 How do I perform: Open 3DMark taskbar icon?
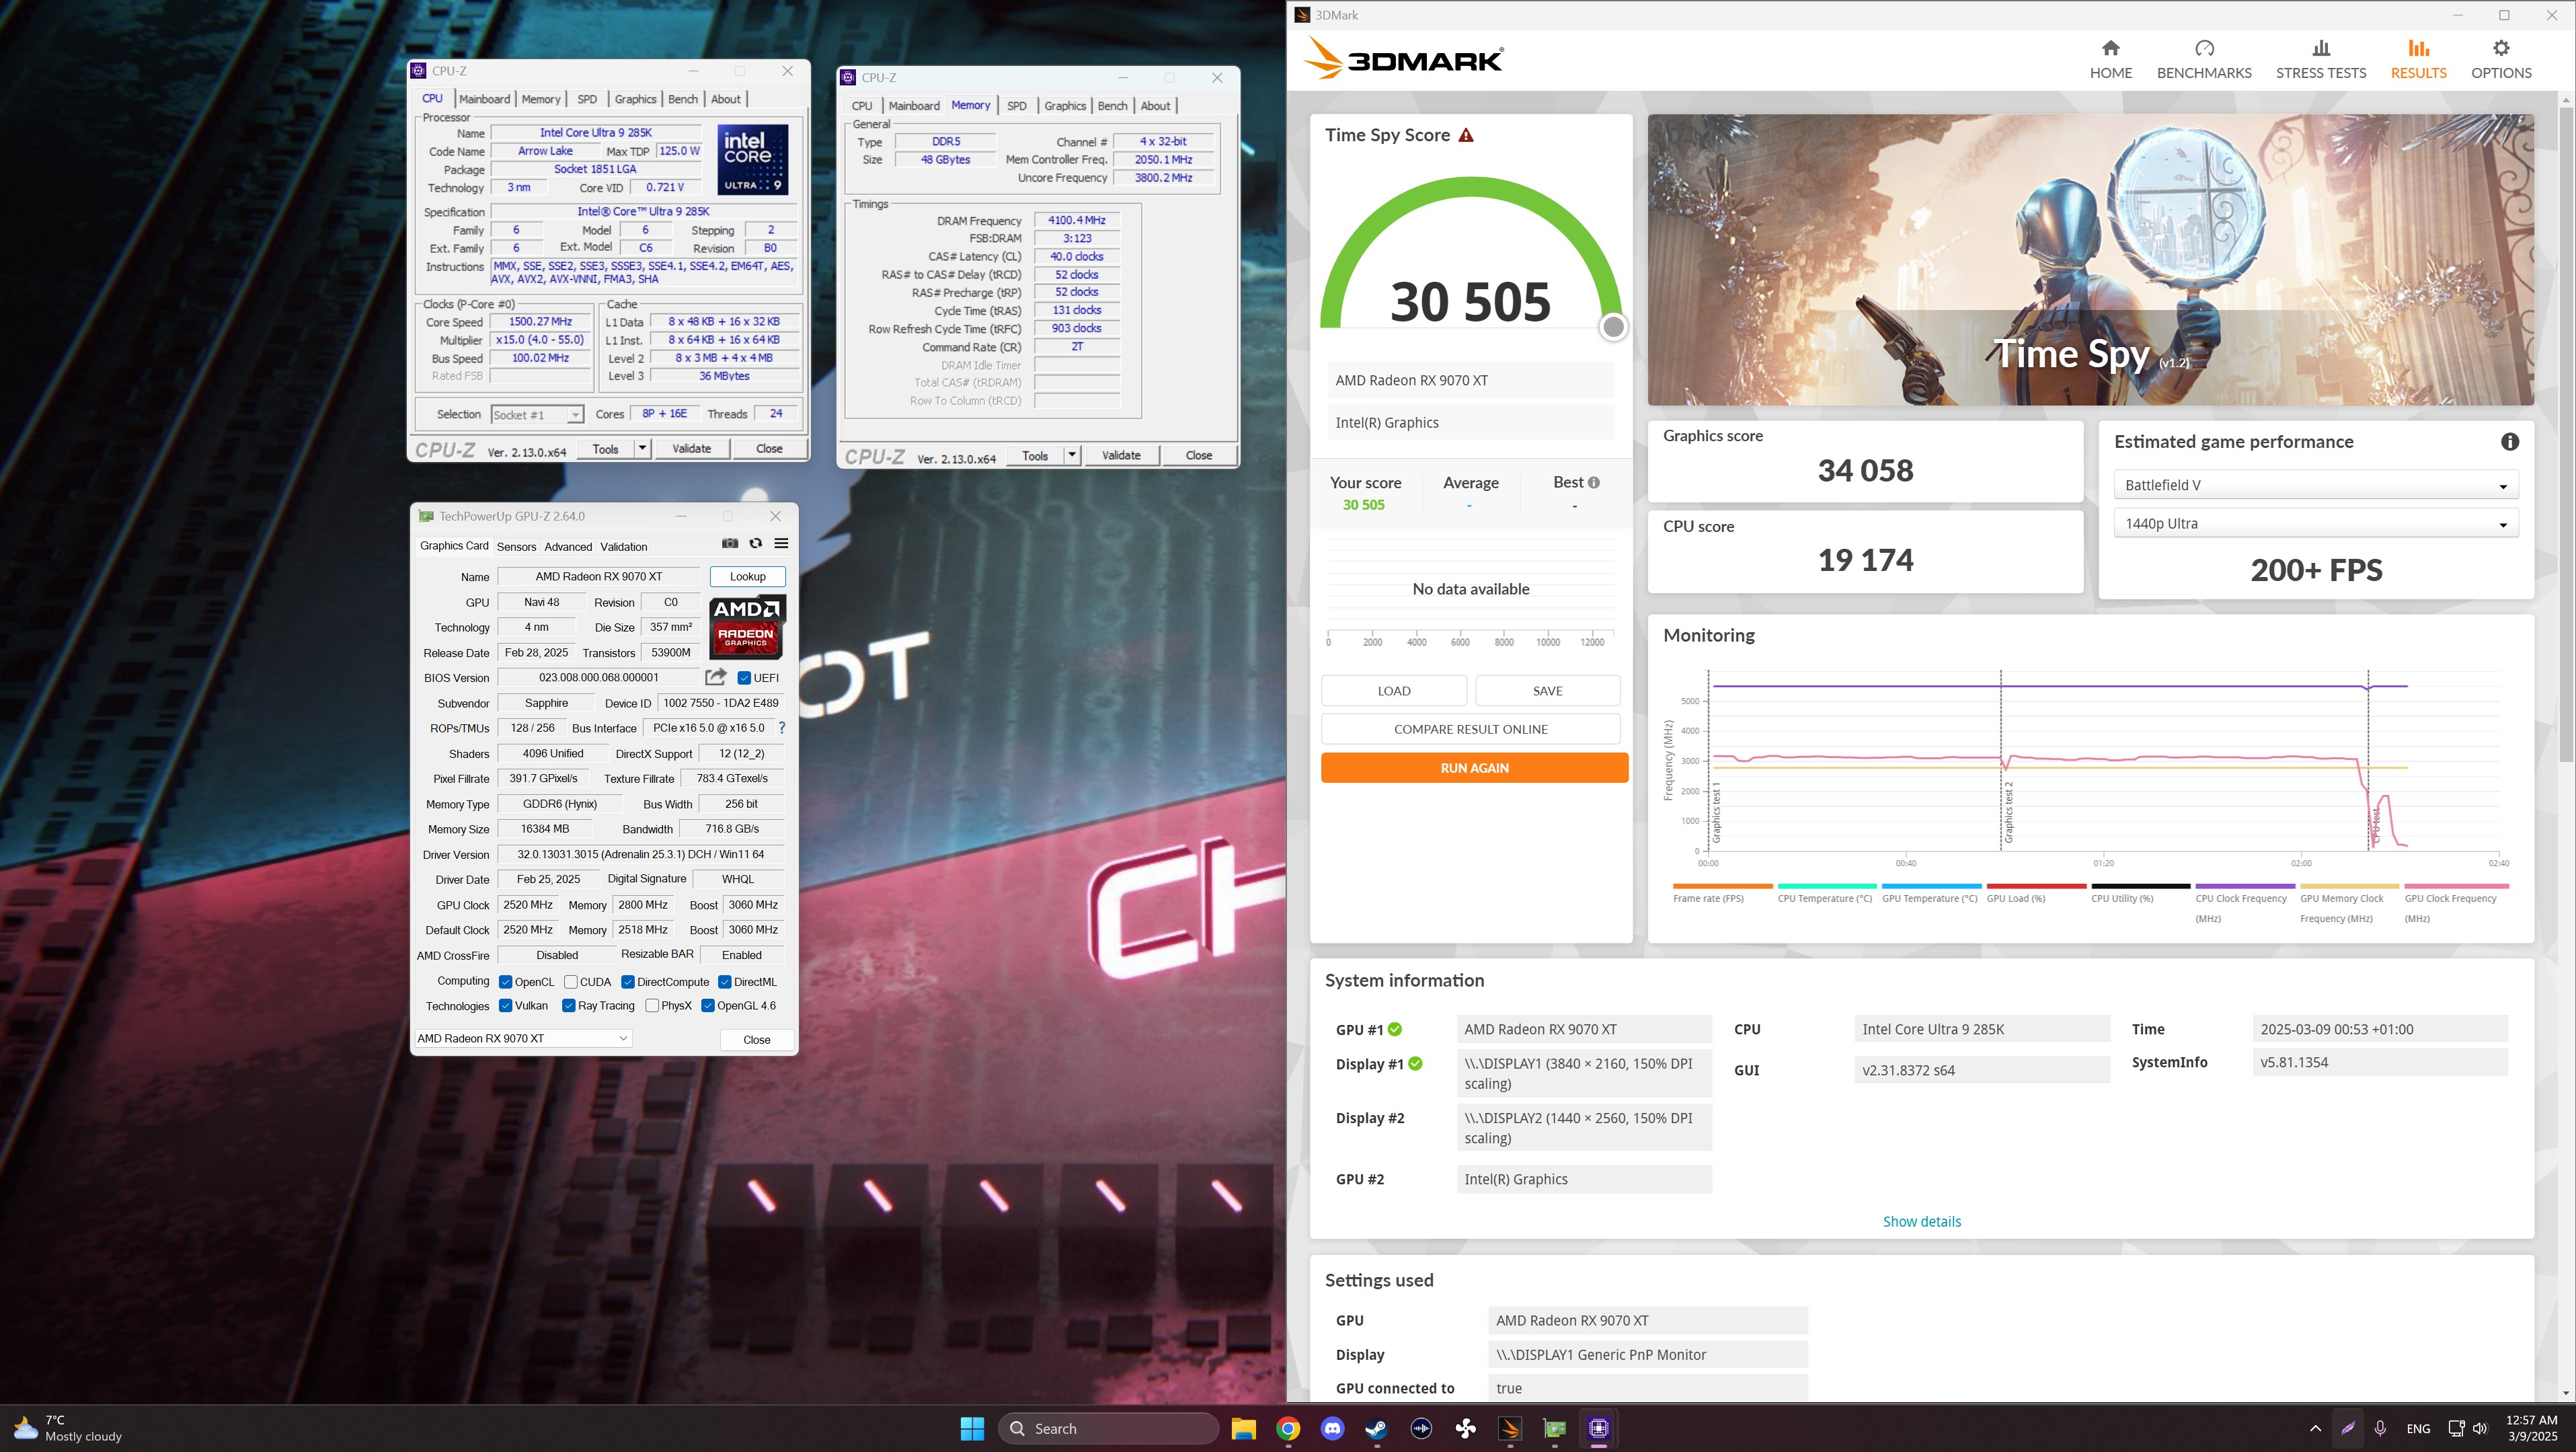1510,1428
